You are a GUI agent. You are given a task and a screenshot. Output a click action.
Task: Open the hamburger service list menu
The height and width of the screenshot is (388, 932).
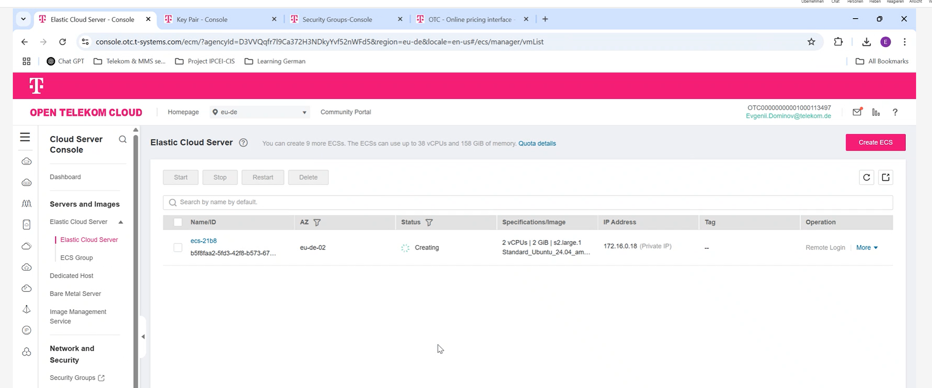pos(25,137)
